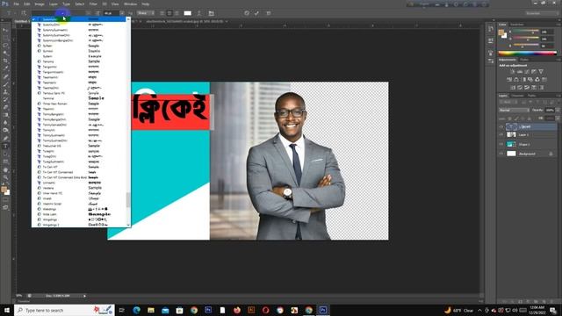Select the Horizontal Type tool

point(5,147)
